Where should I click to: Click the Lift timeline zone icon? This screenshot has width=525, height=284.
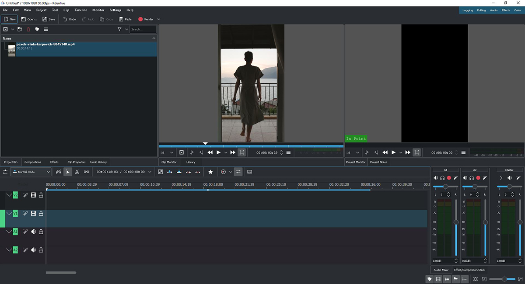tap(198, 172)
